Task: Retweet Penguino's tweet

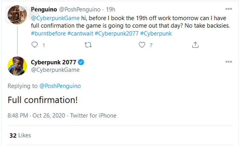Action: pyautogui.click(x=87, y=45)
